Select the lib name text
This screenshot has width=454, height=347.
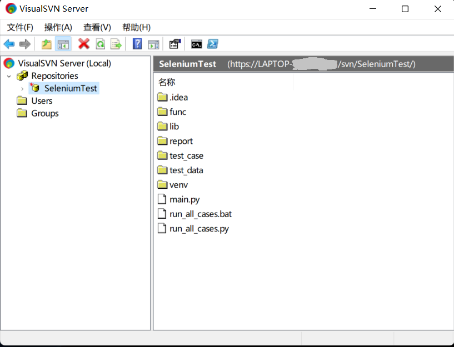pos(174,127)
